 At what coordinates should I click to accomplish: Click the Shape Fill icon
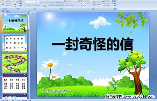(103, 1)
